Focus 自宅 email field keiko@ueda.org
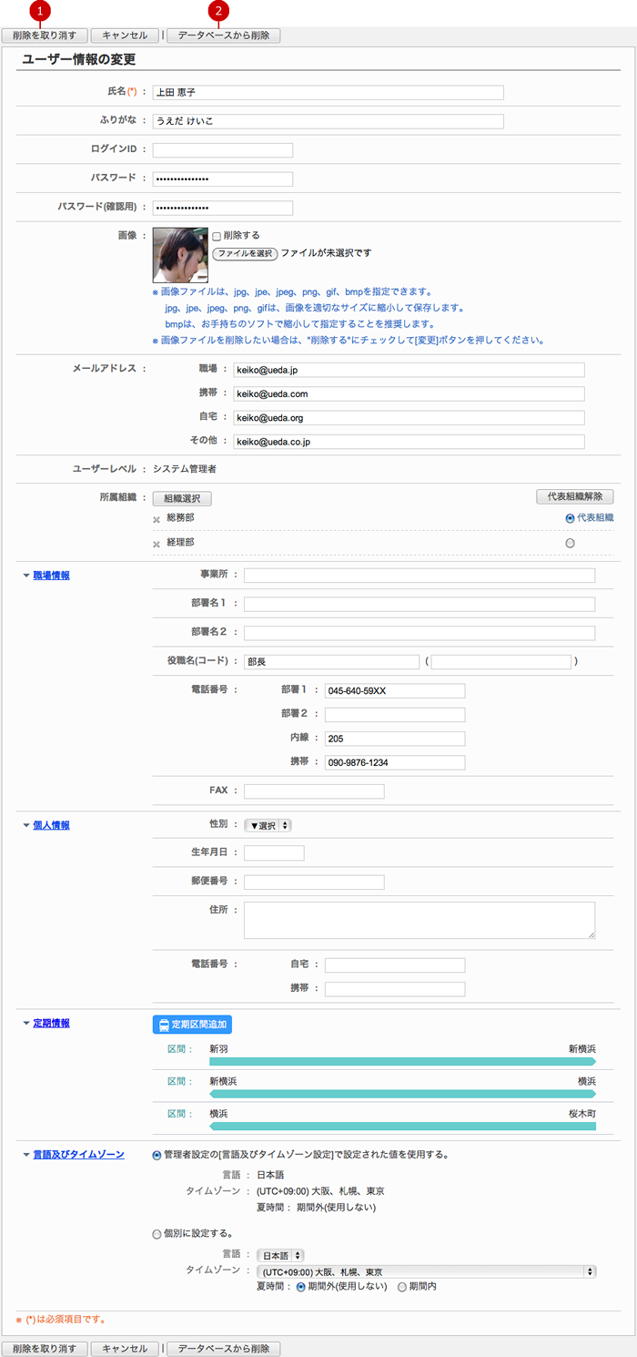The width and height of the screenshot is (637, 1357). pos(409,417)
